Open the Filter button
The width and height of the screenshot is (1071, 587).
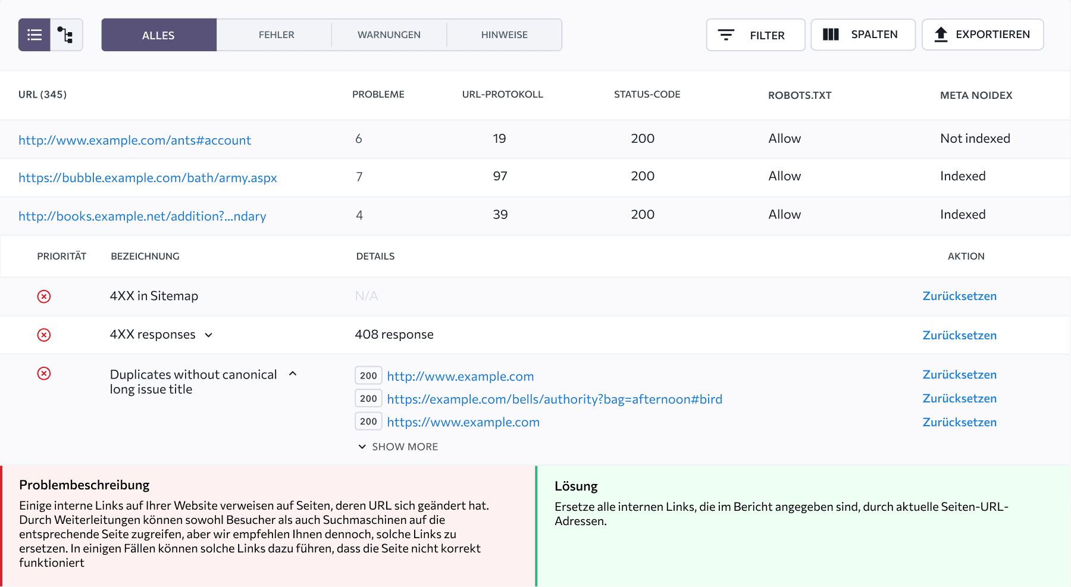(x=756, y=35)
